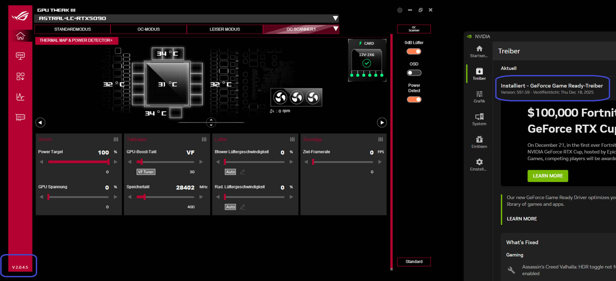Adjust the GPU Spannung slider
Viewport: 616px width, 281px height.
tap(78, 197)
